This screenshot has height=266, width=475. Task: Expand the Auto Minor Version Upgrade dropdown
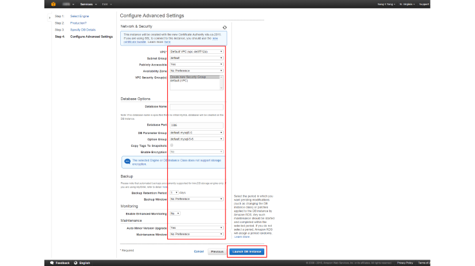pyautogui.click(x=196, y=228)
